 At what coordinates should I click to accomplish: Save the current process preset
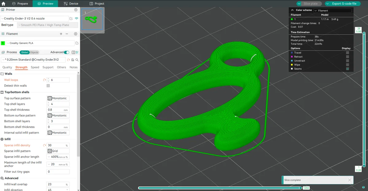(73, 60)
